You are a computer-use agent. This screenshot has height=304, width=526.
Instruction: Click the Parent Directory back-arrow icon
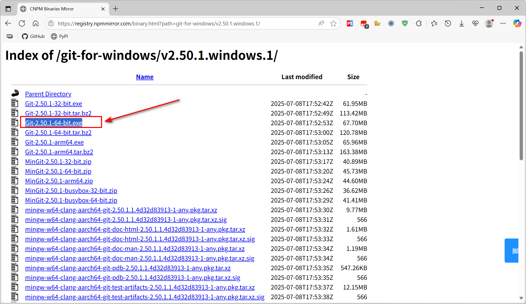point(15,93)
